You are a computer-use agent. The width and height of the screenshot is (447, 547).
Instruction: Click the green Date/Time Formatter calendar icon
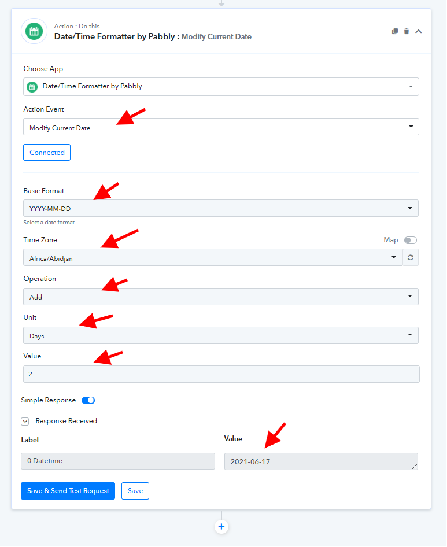coord(34,31)
